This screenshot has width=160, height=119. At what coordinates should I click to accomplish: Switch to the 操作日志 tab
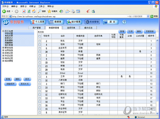(x=88, y=28)
